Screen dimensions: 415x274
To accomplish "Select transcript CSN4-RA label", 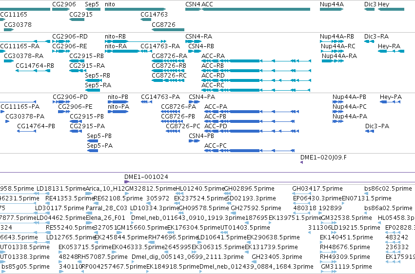I will click(x=198, y=36).
